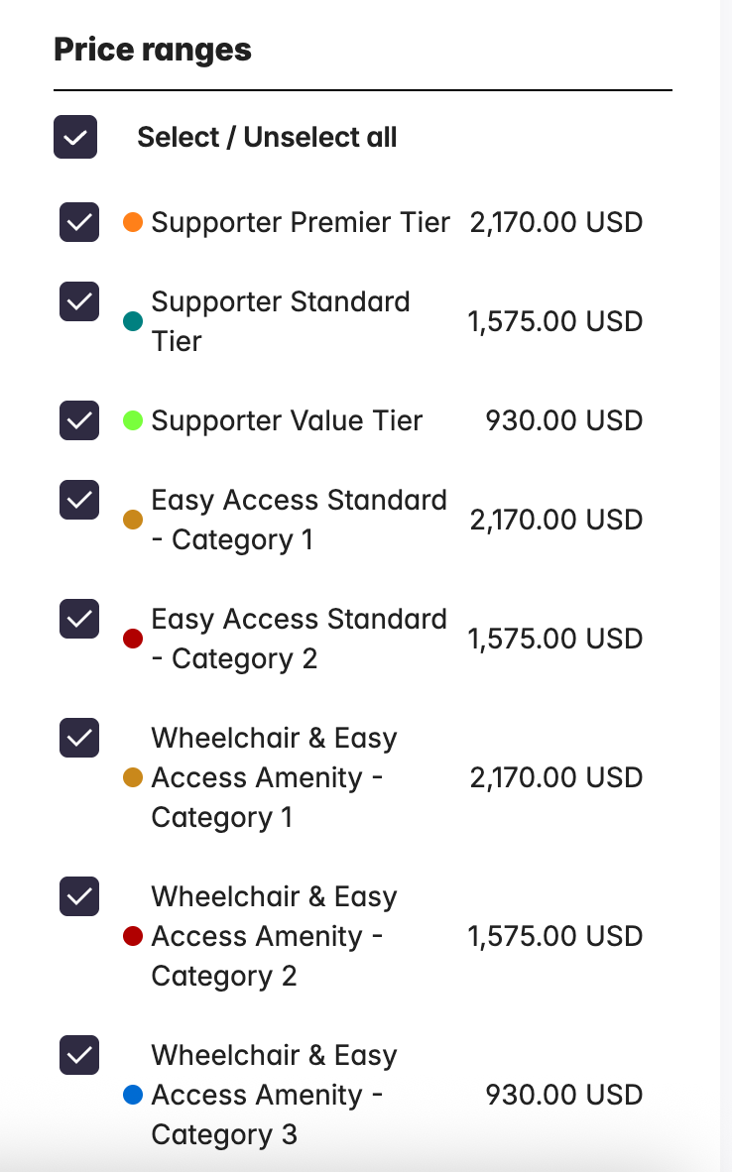This screenshot has width=732, height=1172.
Task: Uncheck the Supporter Value Tier checkbox
Action: click(79, 420)
